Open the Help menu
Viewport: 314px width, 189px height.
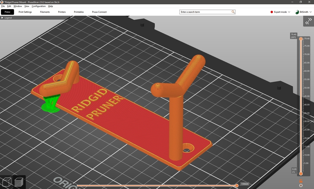click(51, 6)
